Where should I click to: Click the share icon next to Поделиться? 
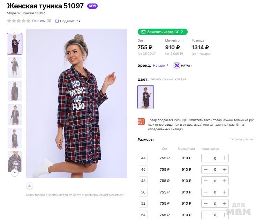[57, 21]
